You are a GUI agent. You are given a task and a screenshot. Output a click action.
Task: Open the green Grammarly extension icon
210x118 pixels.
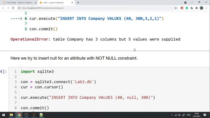coord(187,8)
